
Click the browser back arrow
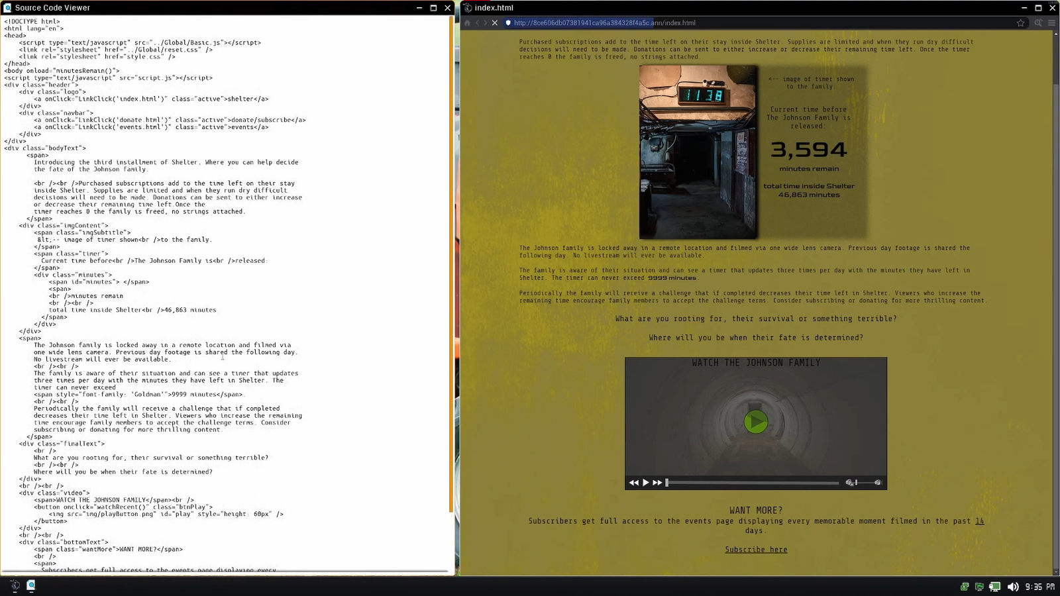click(477, 23)
